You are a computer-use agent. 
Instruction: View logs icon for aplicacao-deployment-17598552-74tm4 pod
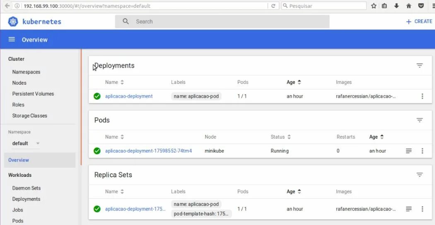tap(408, 151)
